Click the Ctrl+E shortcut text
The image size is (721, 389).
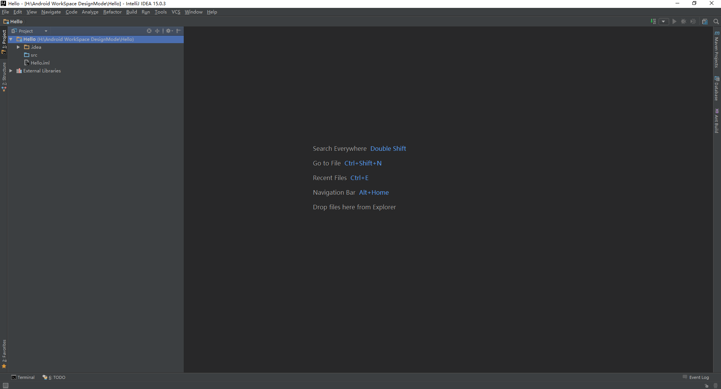tap(360, 178)
